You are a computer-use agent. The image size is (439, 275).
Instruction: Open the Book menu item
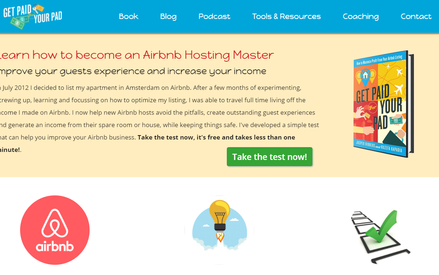(x=128, y=16)
